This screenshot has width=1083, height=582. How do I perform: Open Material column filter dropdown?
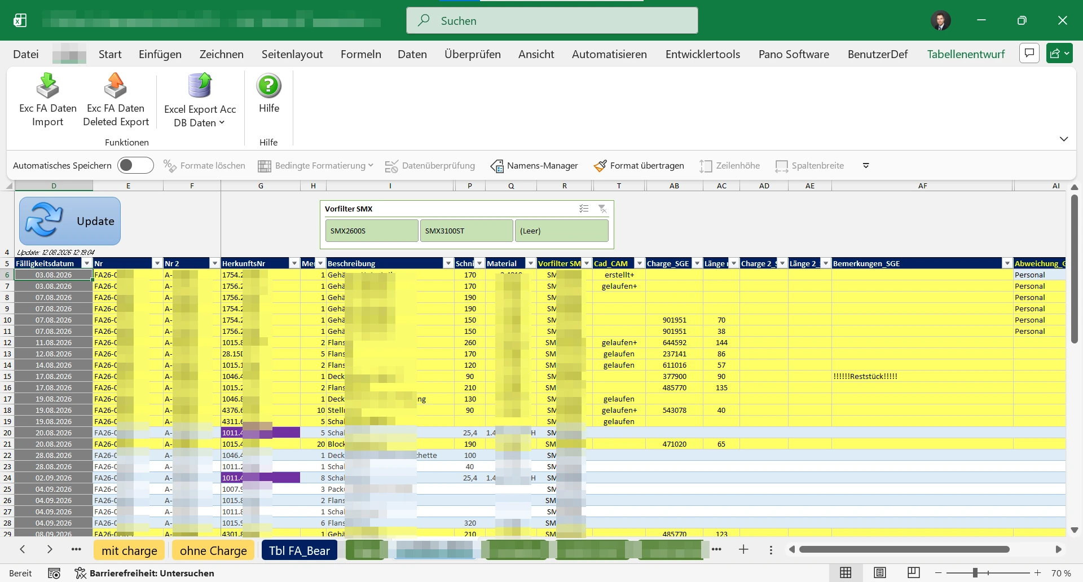[x=531, y=263]
